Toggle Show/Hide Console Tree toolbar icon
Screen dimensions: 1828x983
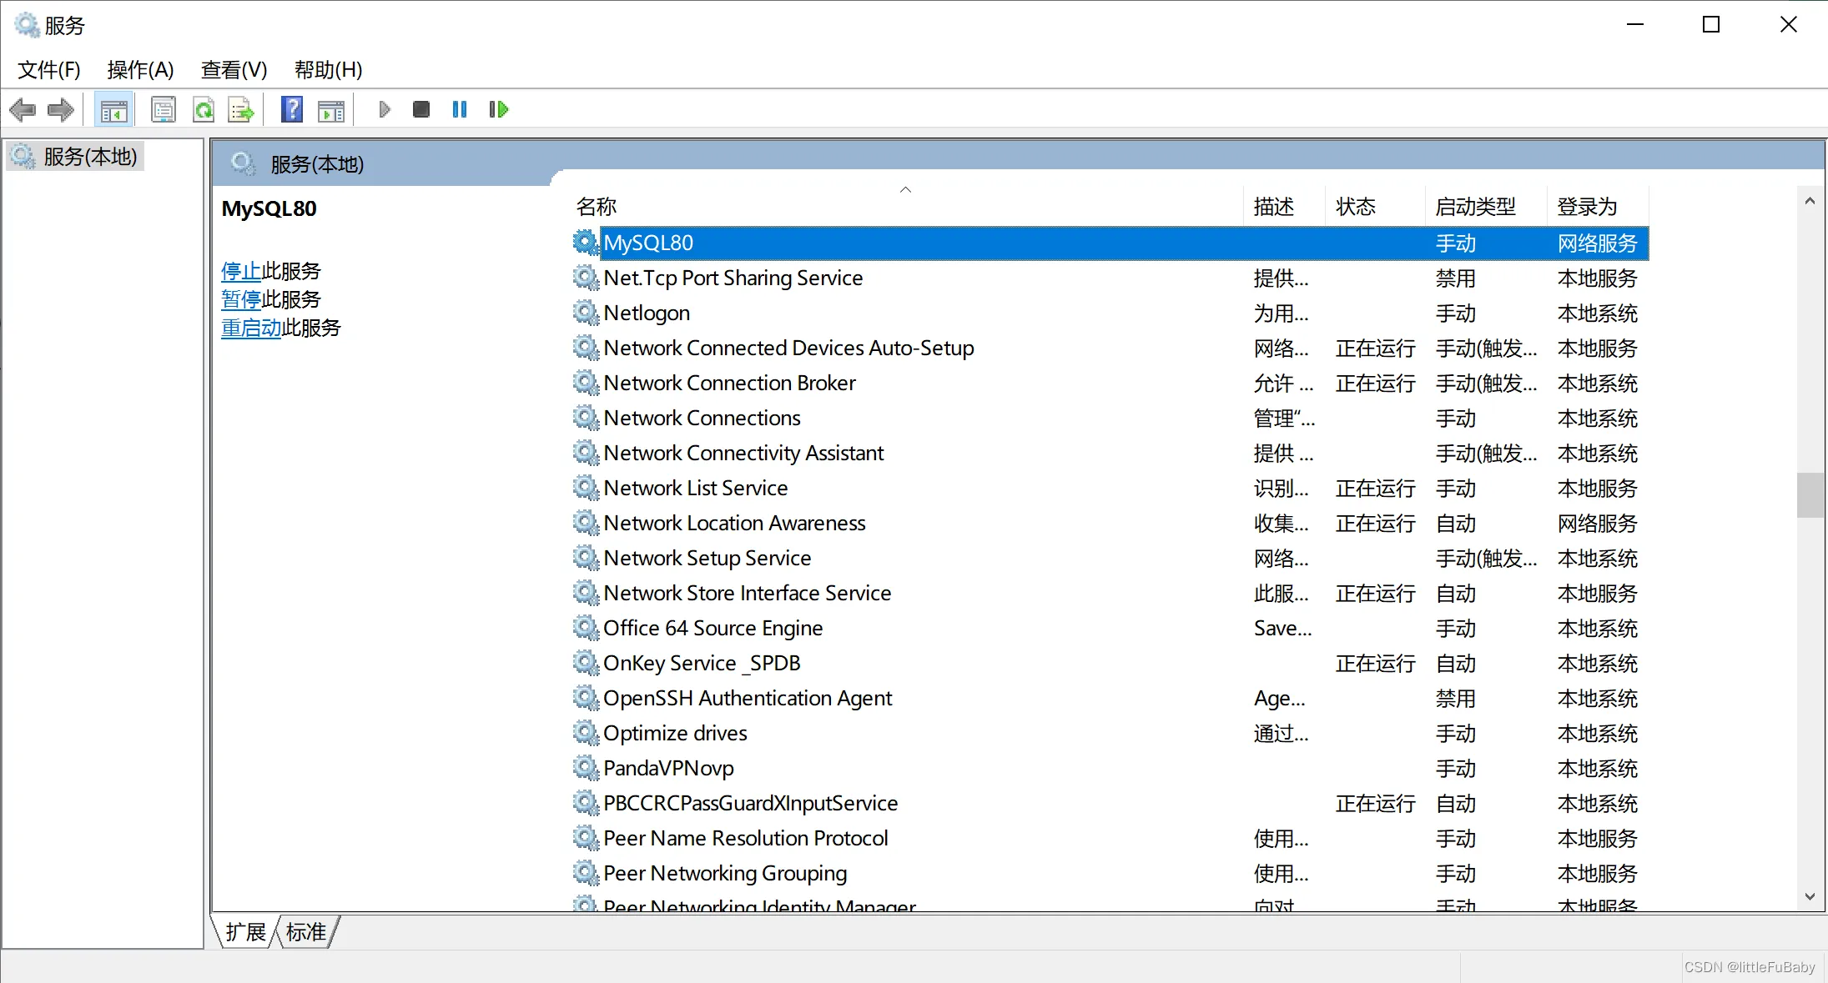click(x=113, y=109)
